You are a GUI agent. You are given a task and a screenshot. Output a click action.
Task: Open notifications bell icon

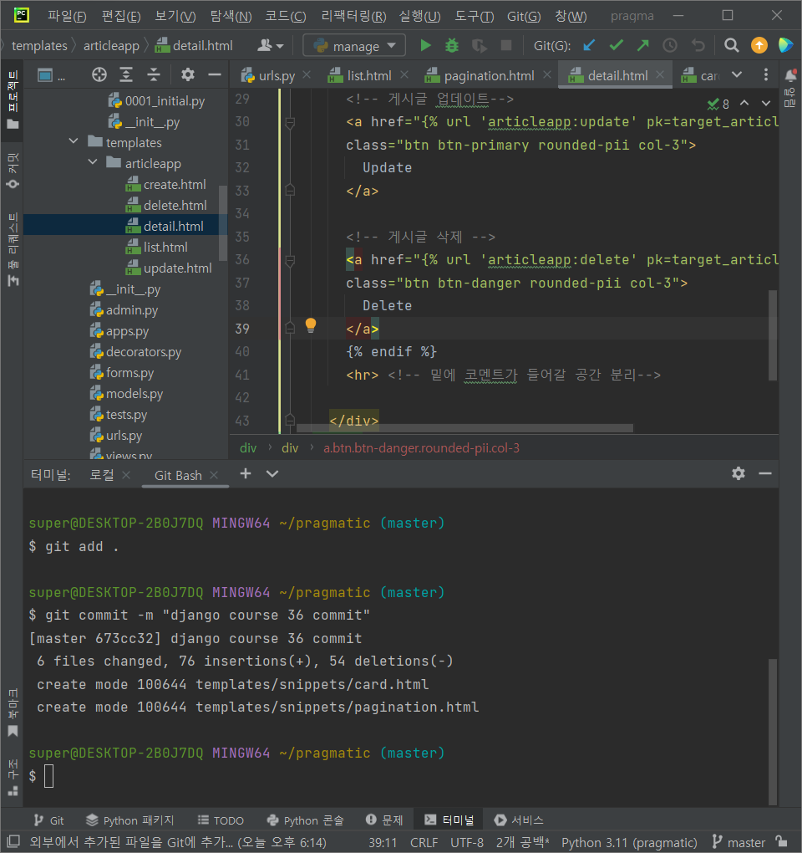[790, 75]
